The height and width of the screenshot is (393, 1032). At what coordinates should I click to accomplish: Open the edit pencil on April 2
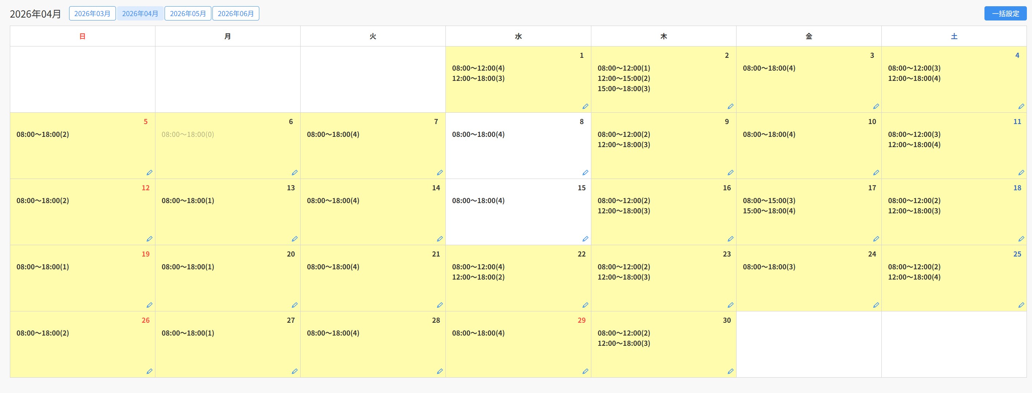tap(730, 106)
